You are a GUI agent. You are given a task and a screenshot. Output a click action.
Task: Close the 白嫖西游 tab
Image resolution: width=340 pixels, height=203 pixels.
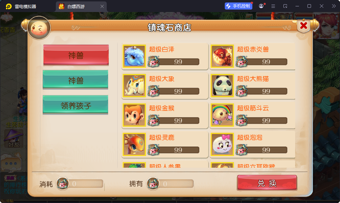coord(102,6)
